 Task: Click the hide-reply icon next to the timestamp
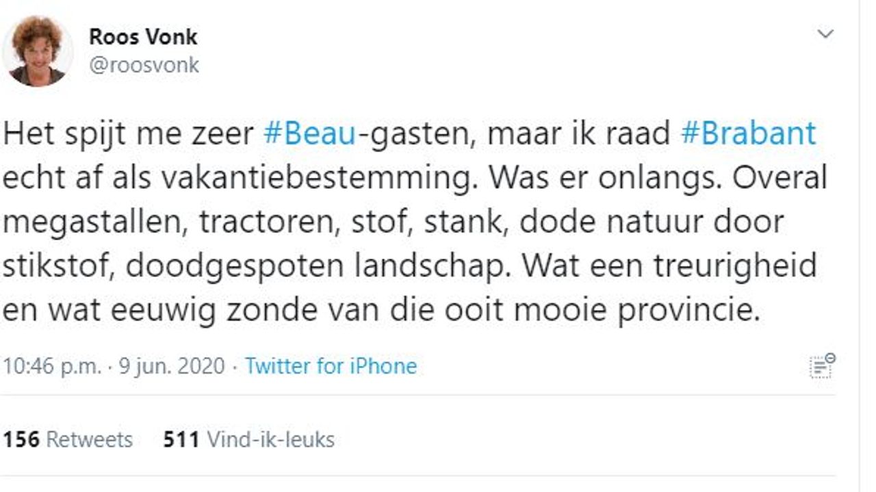tap(821, 366)
